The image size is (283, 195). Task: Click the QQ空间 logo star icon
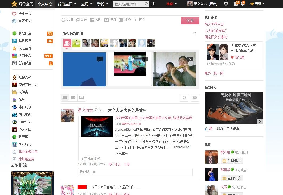[14, 4]
